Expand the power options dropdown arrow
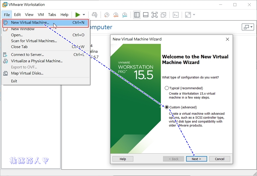The width and height of the screenshot is (257, 176). point(84,15)
